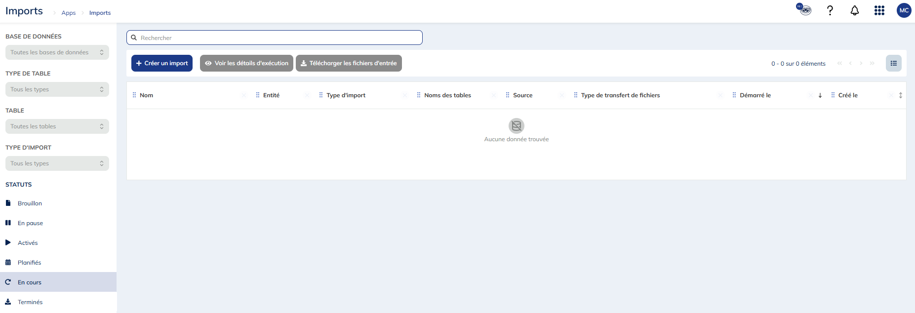Filter imports by En pause status
Viewport: 915px width, 313px height.
click(30, 223)
